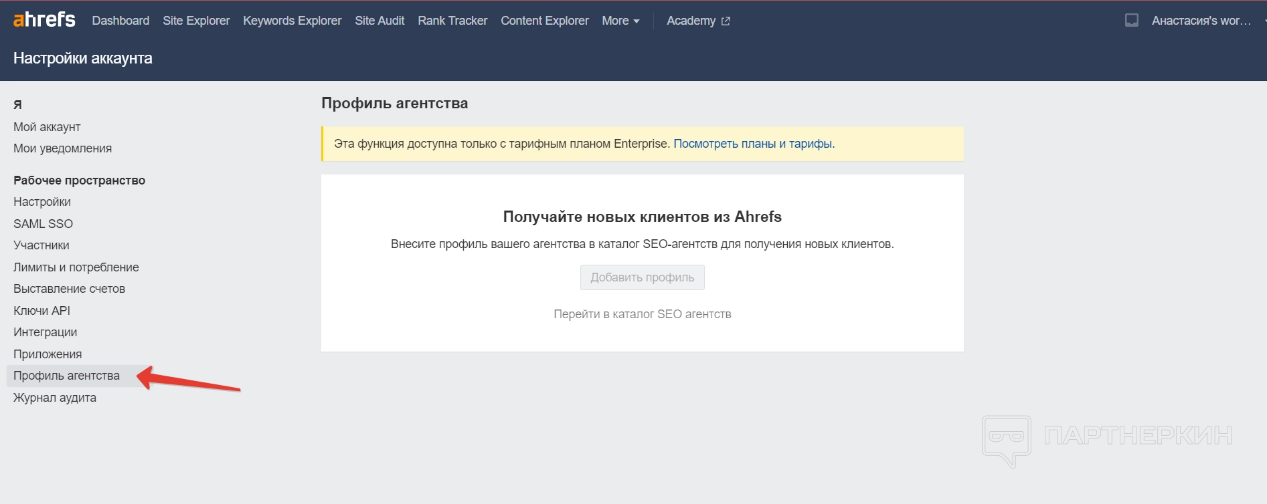Go to Мои уведомления
Screen dimensions: 1267x504
coord(62,148)
